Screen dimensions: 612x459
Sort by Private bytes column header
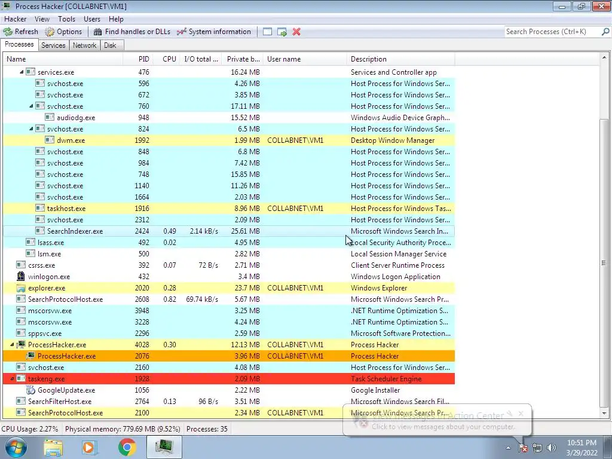[x=243, y=59]
